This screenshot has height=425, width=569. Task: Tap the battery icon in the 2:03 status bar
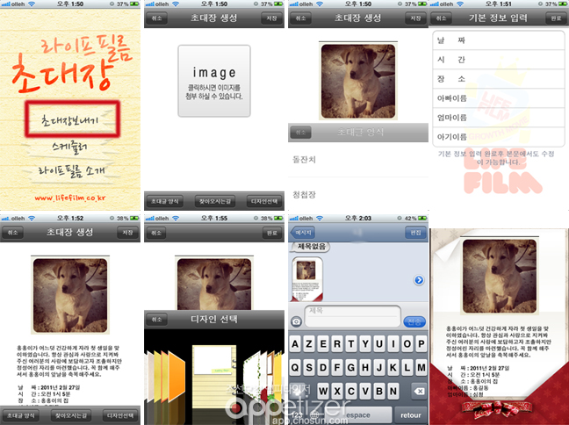(422, 218)
